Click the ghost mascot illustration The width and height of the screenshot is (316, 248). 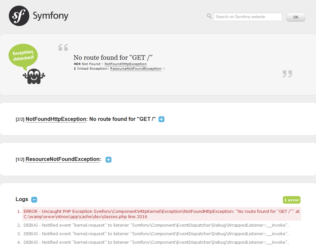tap(34, 76)
